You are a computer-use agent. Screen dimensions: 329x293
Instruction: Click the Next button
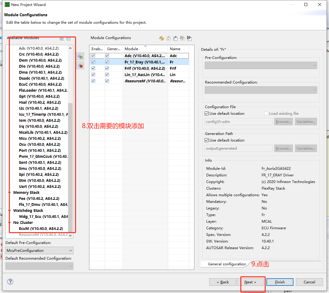250,282
